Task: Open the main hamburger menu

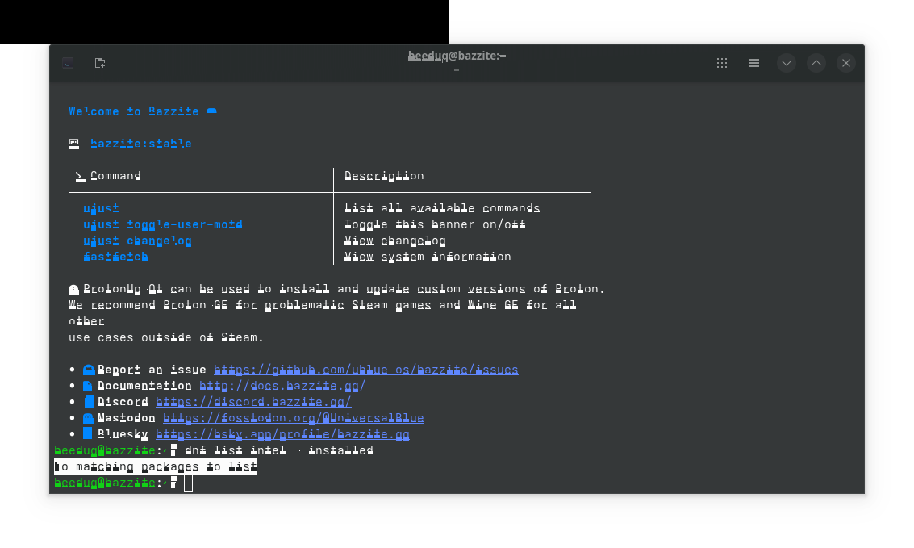Action: (x=753, y=62)
